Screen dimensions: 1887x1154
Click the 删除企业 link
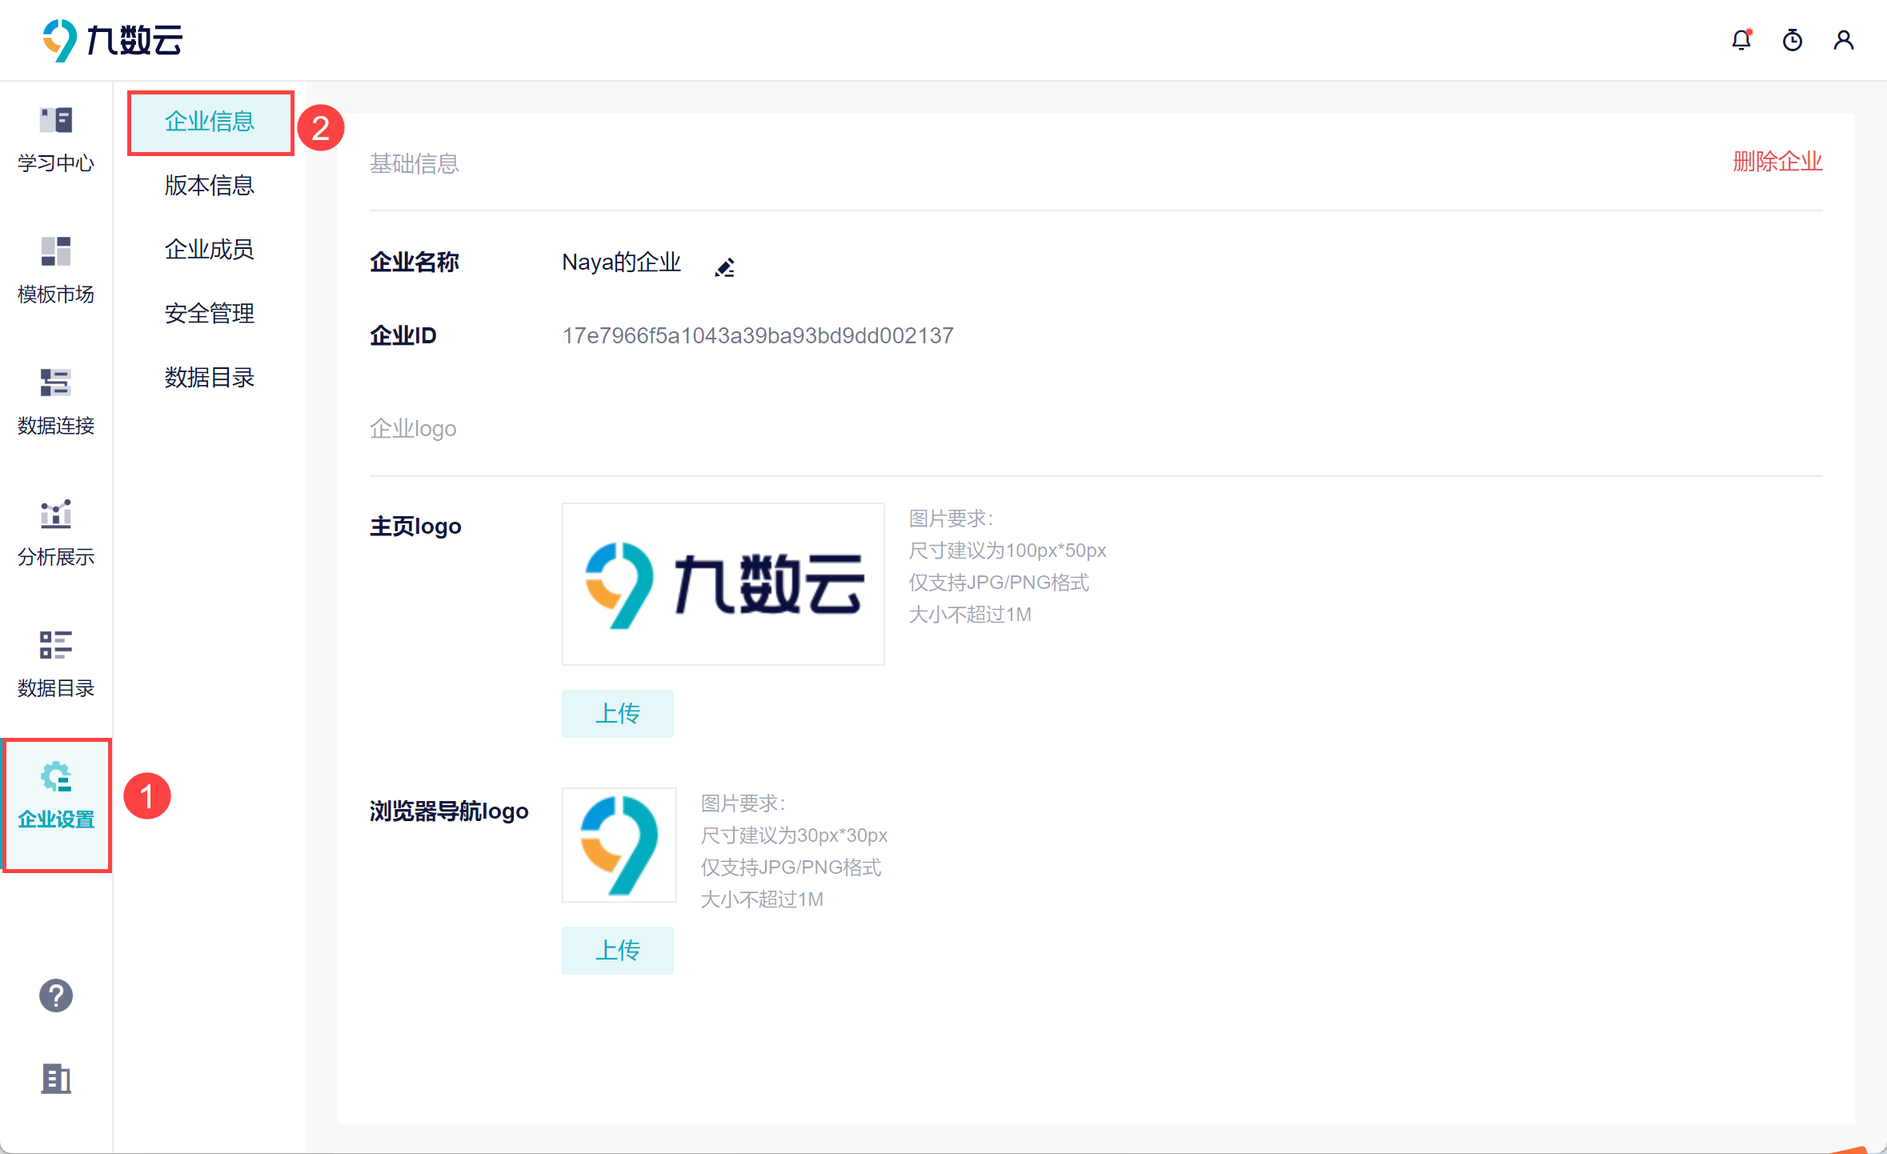pos(1777,162)
